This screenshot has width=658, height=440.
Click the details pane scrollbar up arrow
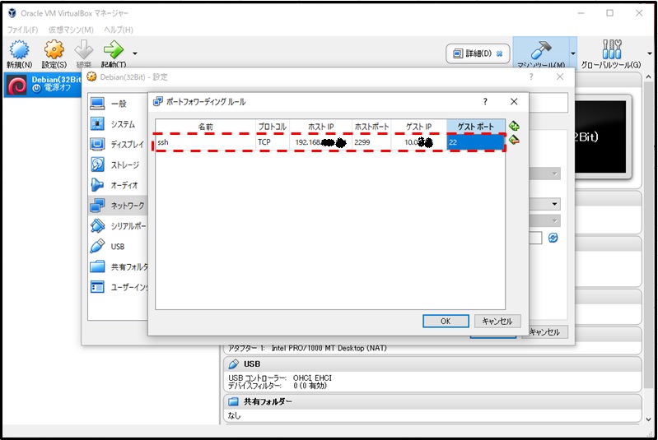pyautogui.click(x=649, y=77)
